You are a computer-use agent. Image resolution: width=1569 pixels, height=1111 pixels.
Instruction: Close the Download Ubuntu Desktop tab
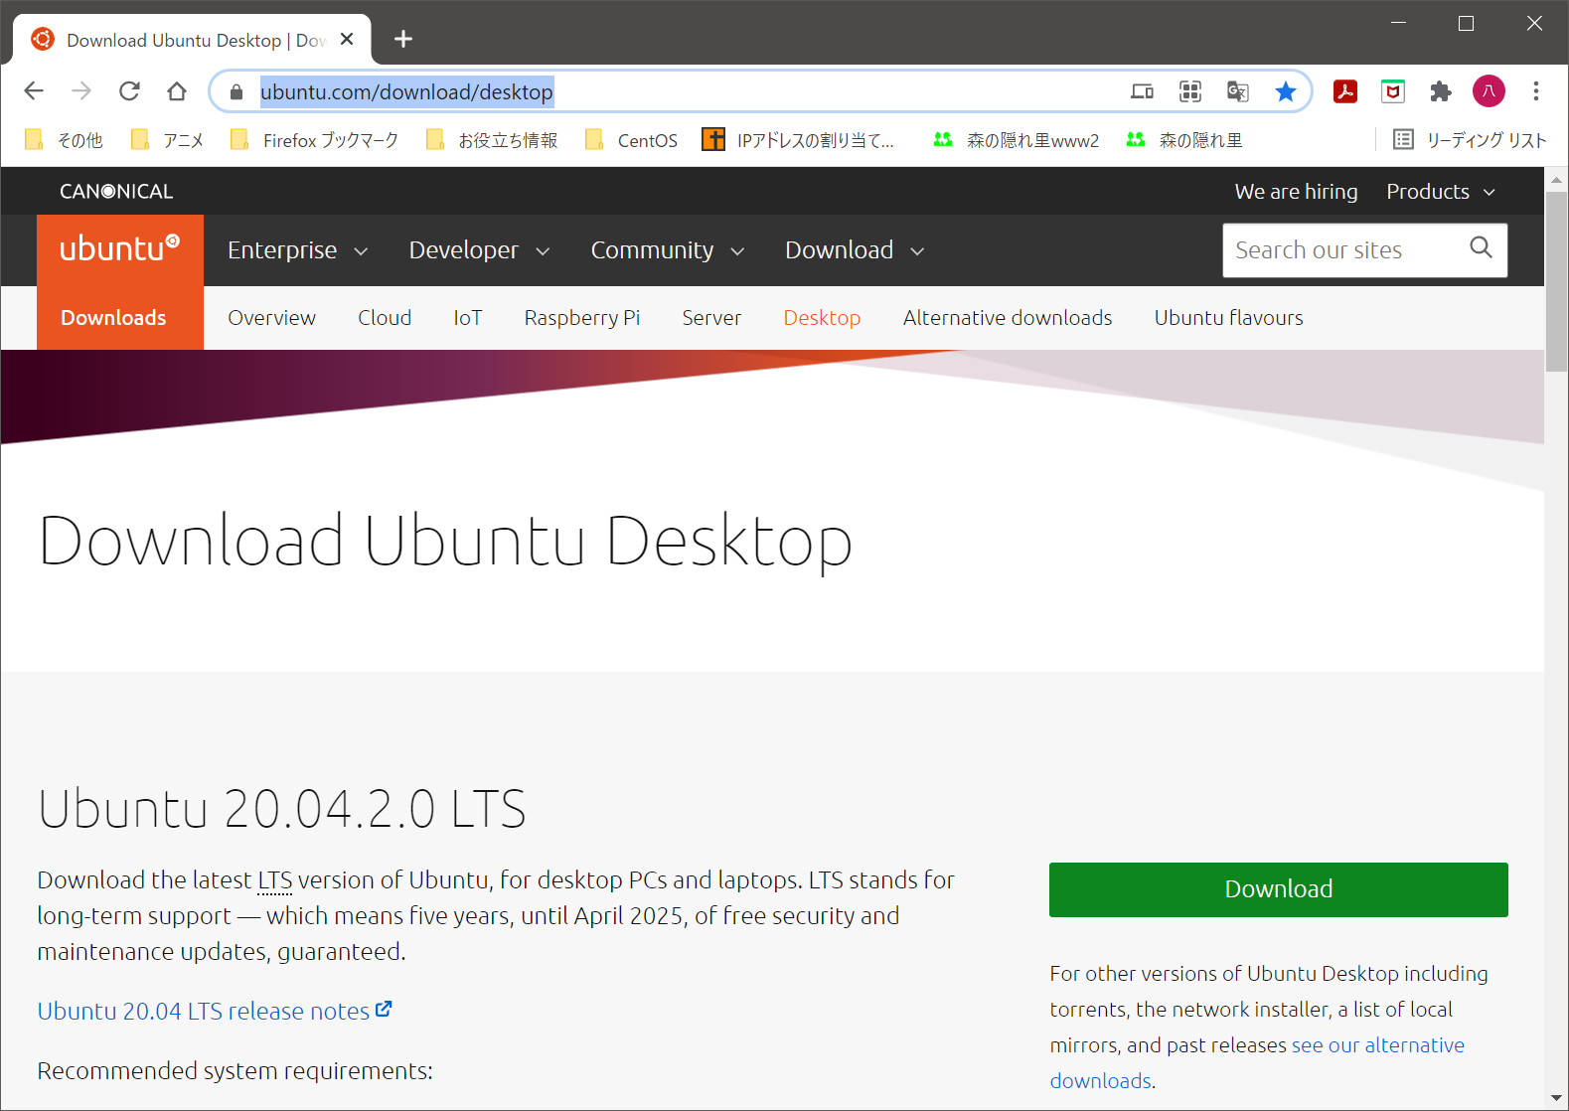347,40
